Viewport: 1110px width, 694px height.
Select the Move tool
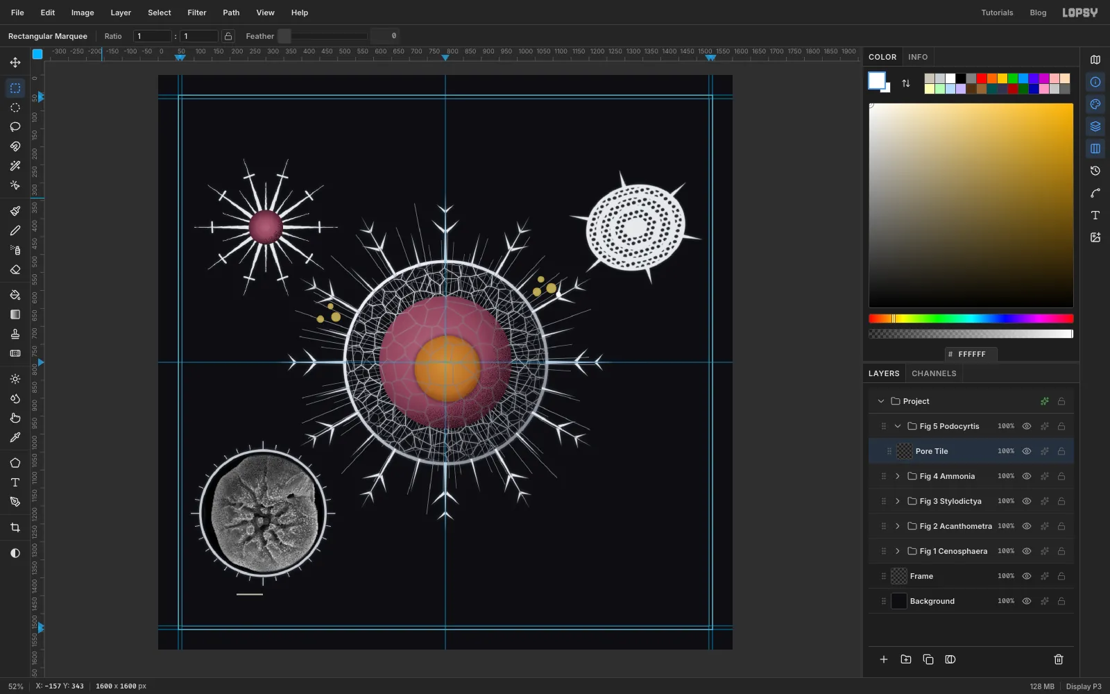click(15, 62)
